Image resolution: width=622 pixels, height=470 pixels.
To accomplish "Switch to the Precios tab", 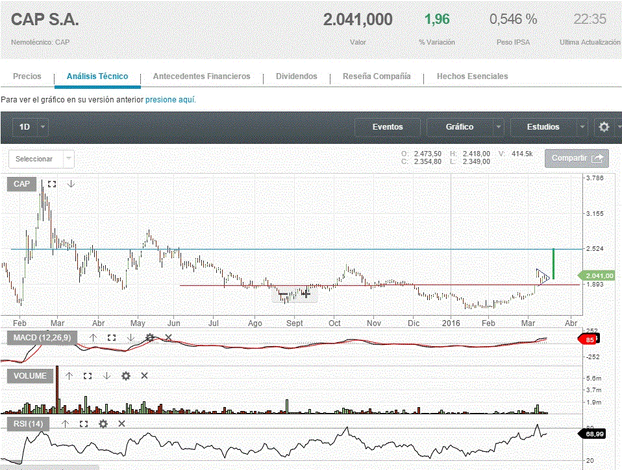I will 27,76.
